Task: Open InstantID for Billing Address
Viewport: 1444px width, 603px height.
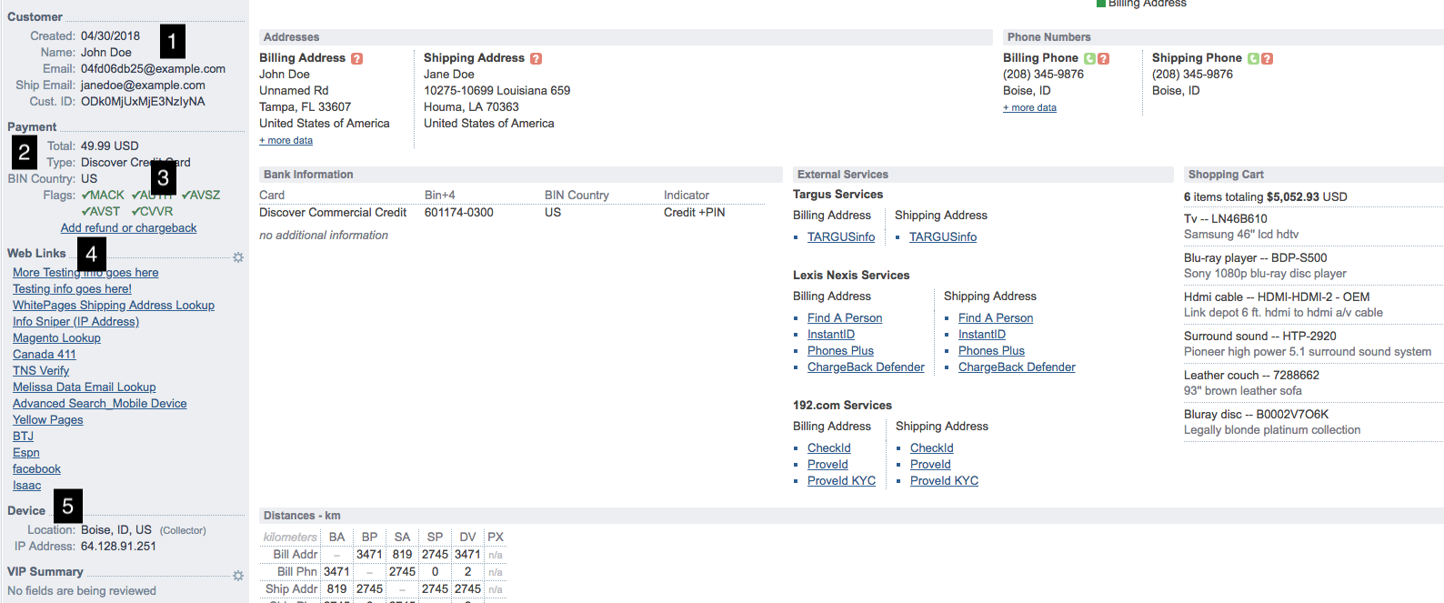Action: [x=831, y=335]
